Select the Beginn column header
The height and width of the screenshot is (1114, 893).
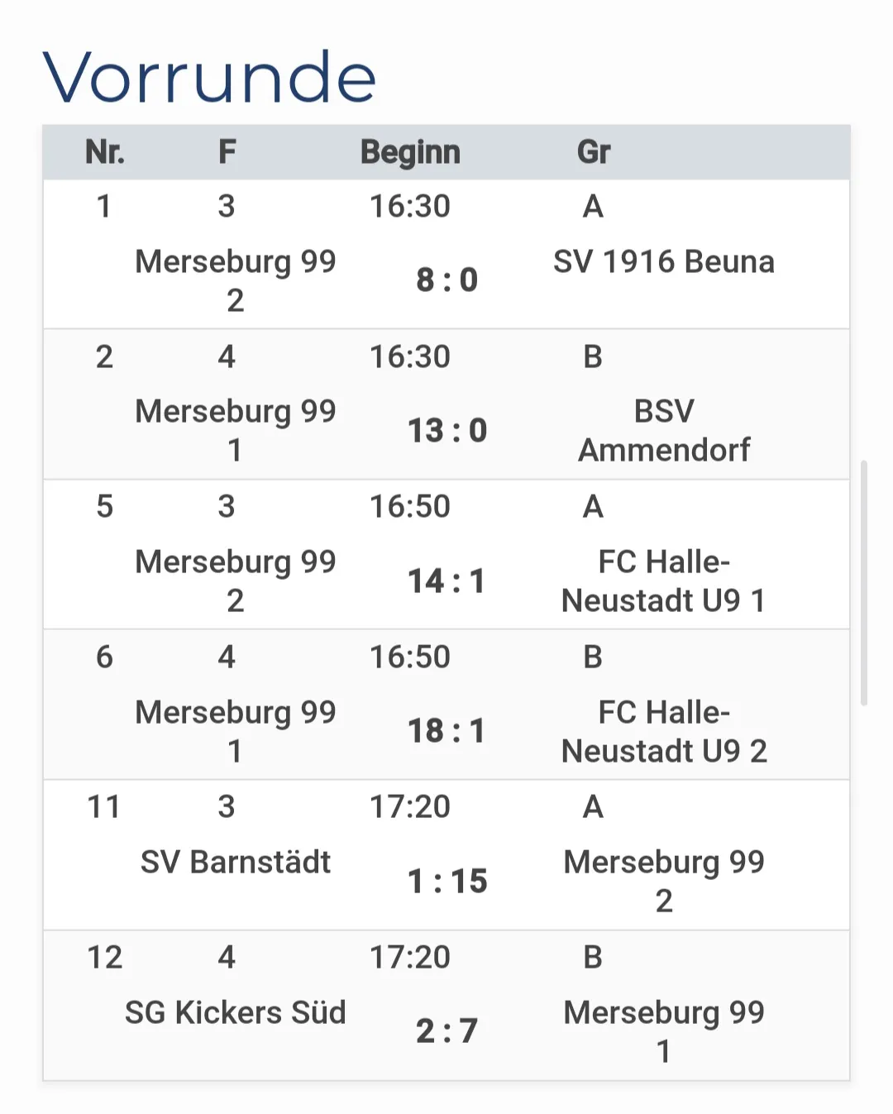[410, 152]
